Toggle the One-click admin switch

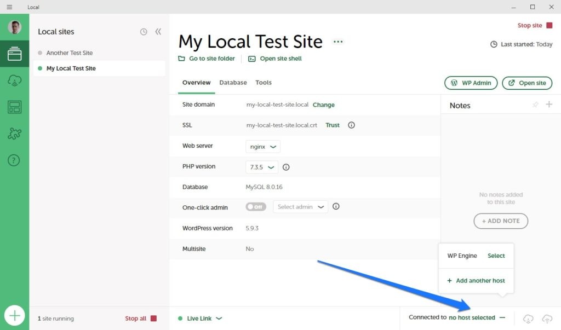[256, 207]
